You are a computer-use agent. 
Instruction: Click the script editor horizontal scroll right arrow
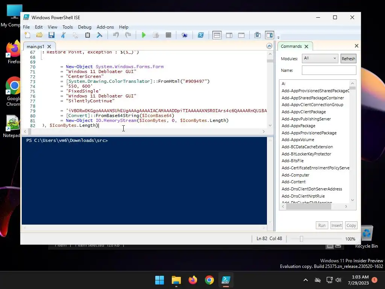(264, 131)
